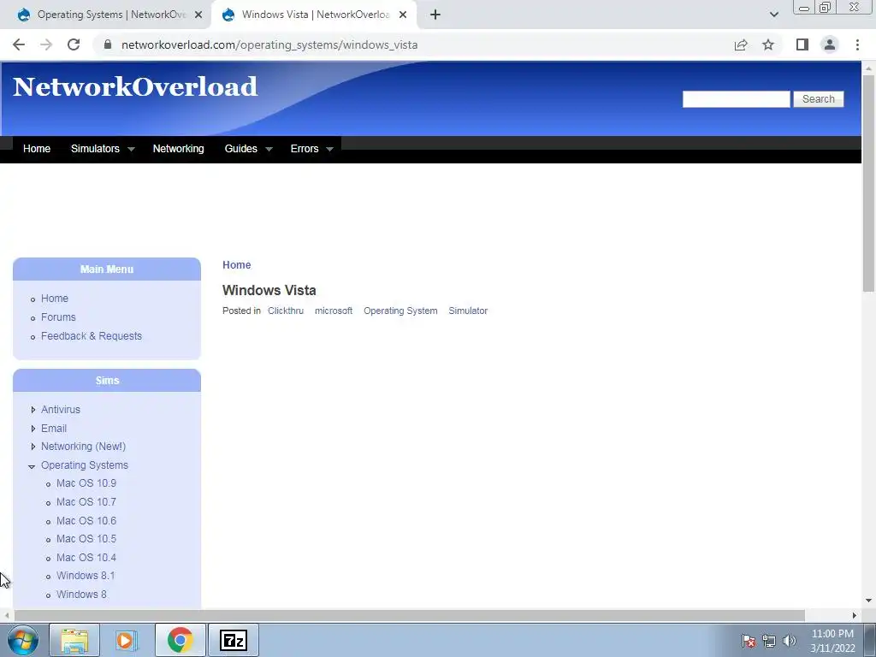
Task: Open the Networking navigation item
Action: [179, 149]
